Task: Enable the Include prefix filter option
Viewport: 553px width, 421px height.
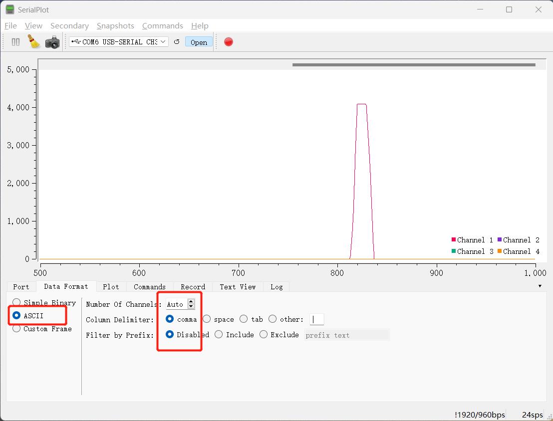Action: (x=219, y=334)
